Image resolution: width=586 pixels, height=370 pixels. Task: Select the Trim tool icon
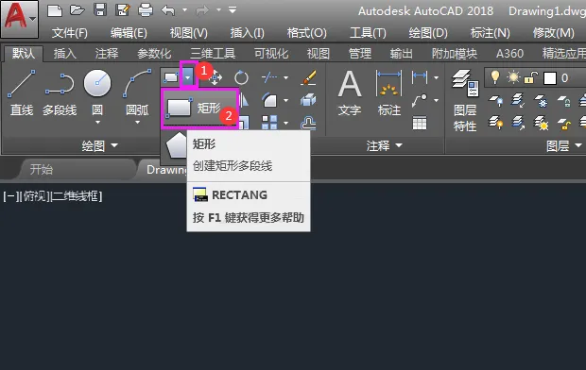(x=269, y=77)
